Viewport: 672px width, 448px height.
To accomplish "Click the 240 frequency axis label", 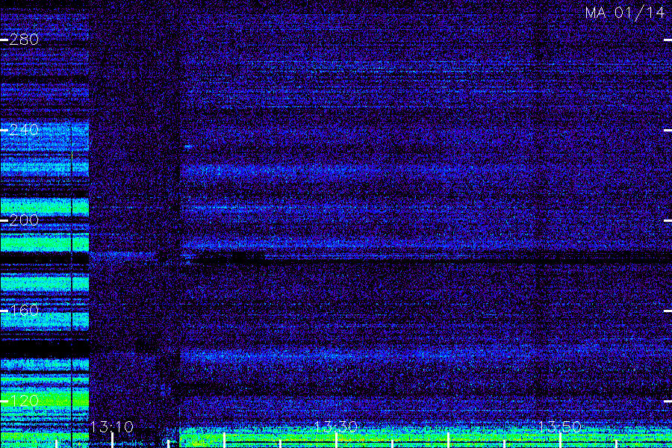I will pos(24,130).
